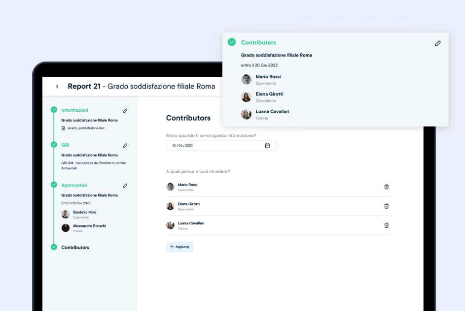Click Gustavo Miro's avatar under Approvatori
465x311 pixels.
click(x=66, y=214)
